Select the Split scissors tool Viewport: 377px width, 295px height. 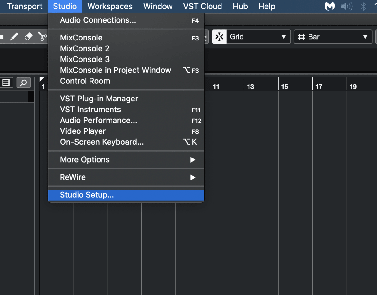coord(42,37)
